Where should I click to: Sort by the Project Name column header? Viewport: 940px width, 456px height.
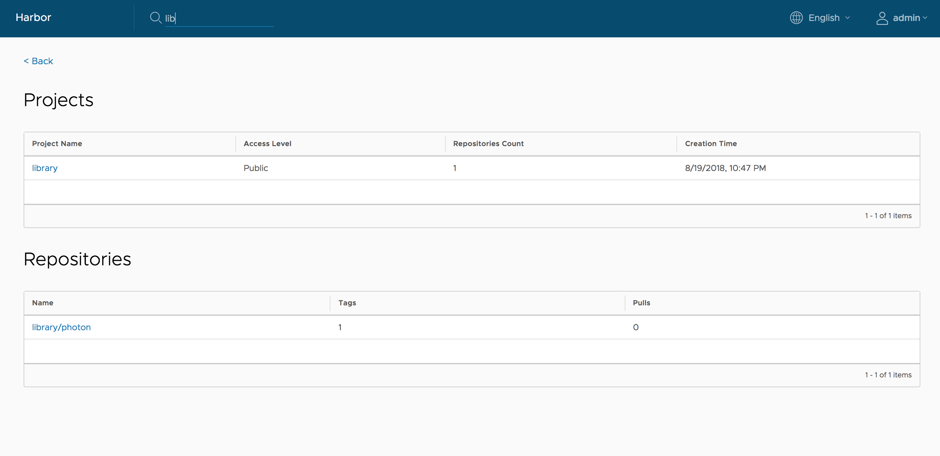pyautogui.click(x=57, y=143)
